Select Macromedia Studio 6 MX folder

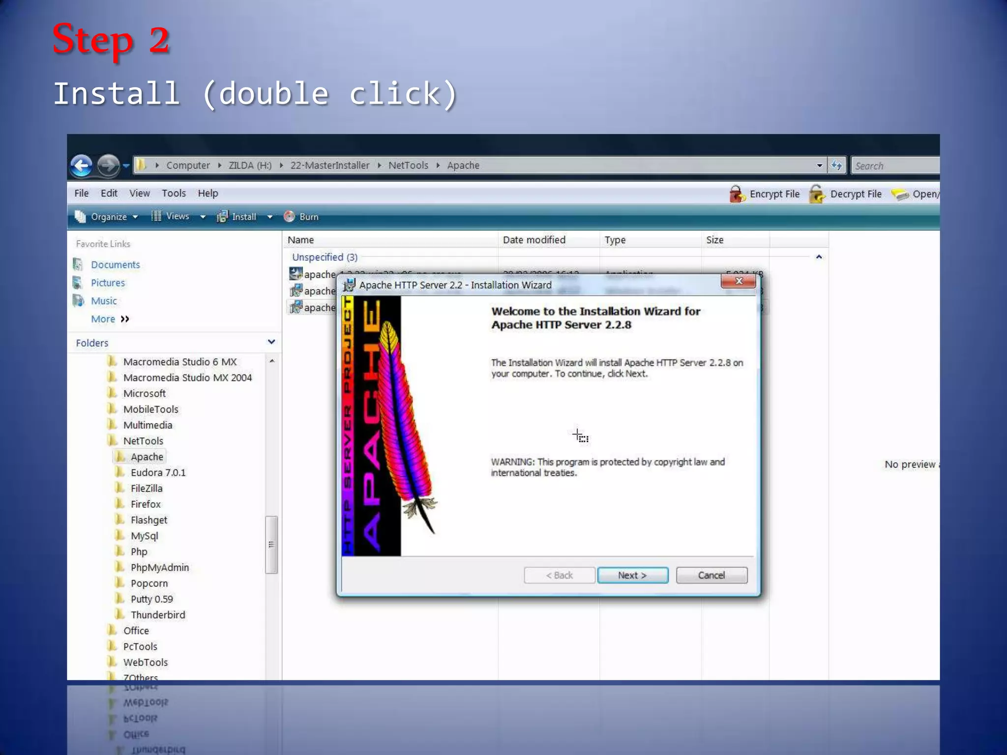180,362
